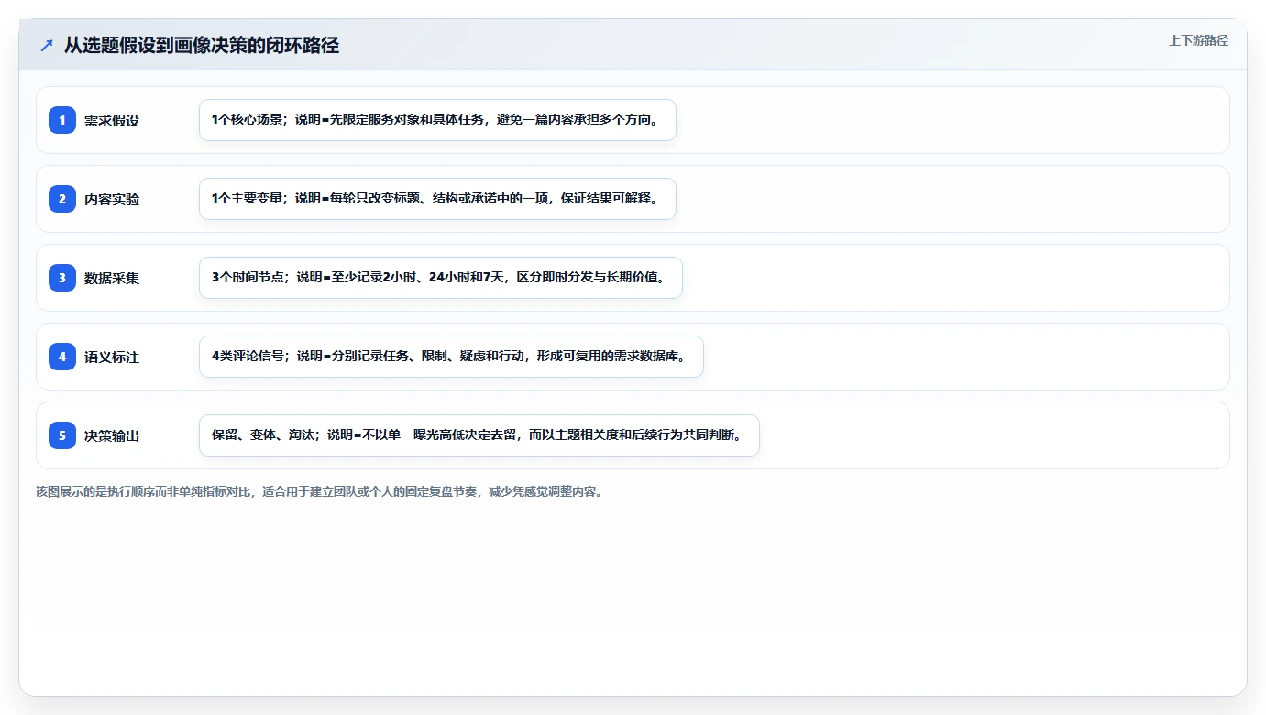Click step badge 3 for 数据采集
The width and height of the screenshot is (1266, 715).
click(x=62, y=278)
